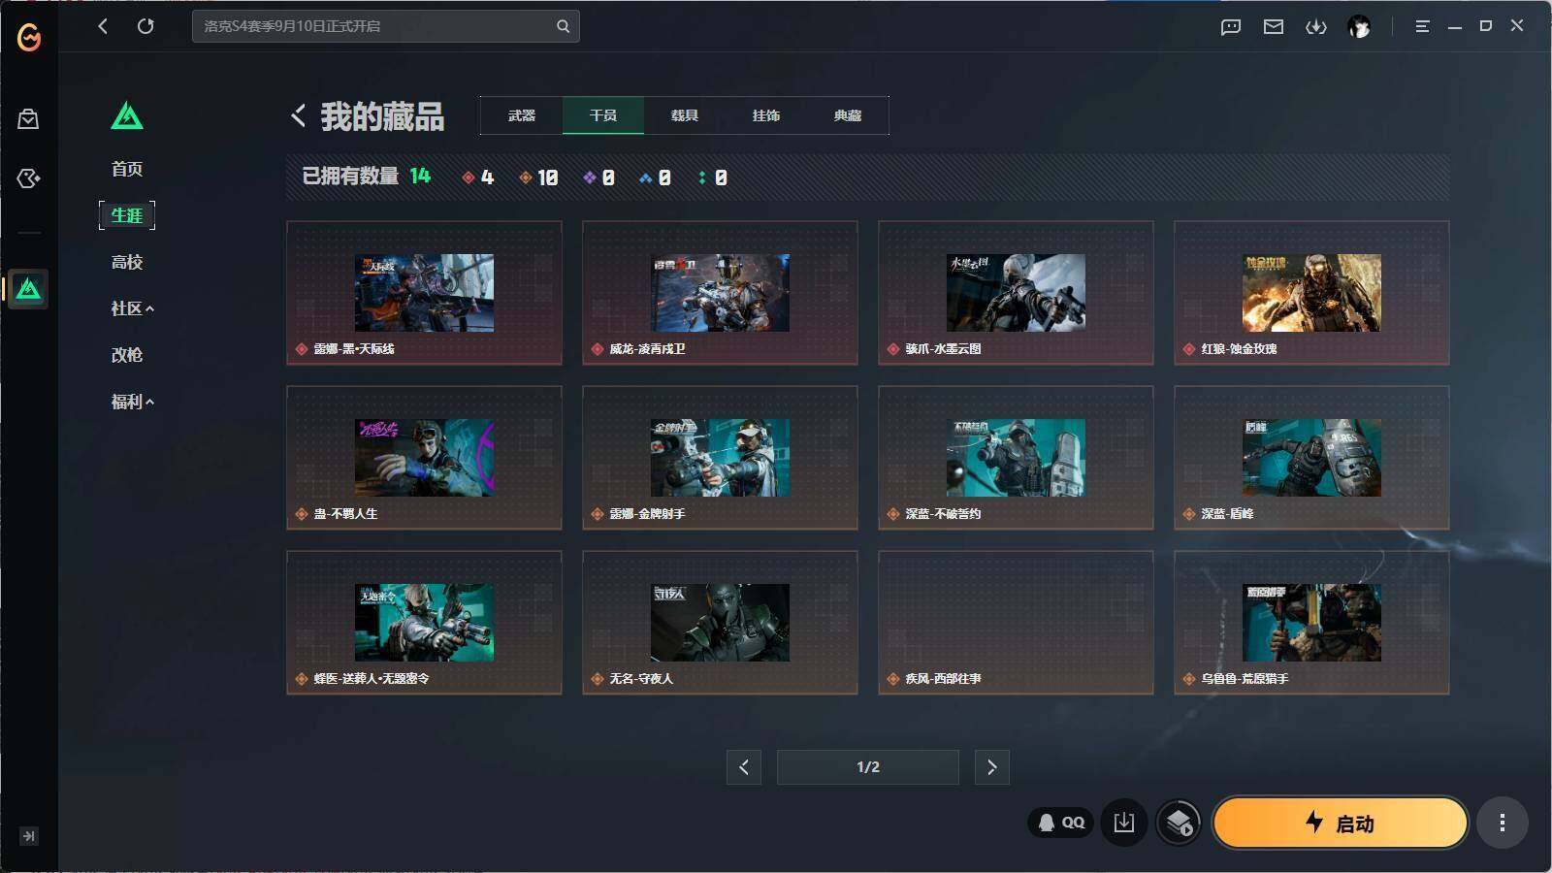Open 威龙-凌霄戍卫 skin card
This screenshot has width=1552, height=873.
coord(720,293)
